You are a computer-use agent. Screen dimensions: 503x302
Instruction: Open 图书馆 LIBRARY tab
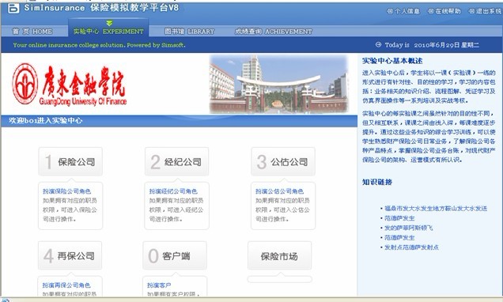tap(189, 32)
